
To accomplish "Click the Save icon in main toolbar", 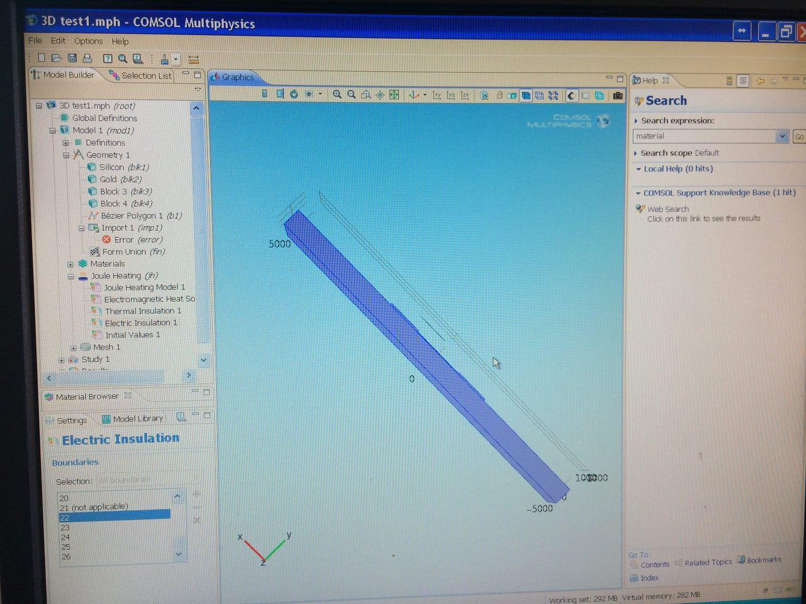I will [x=72, y=59].
